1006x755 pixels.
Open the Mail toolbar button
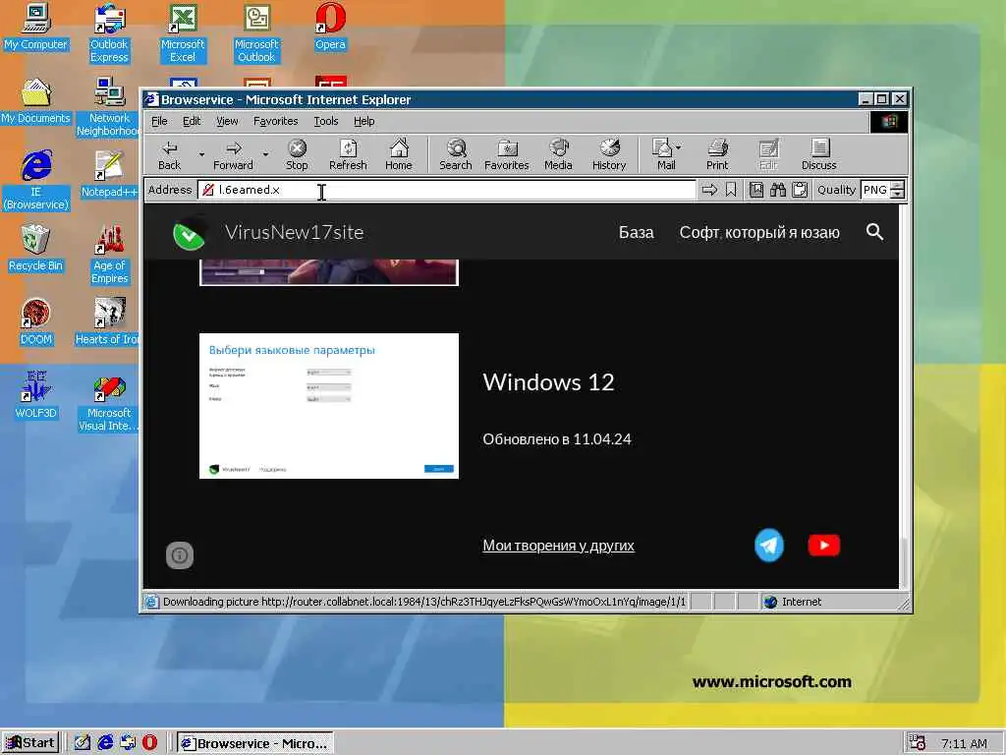point(666,155)
